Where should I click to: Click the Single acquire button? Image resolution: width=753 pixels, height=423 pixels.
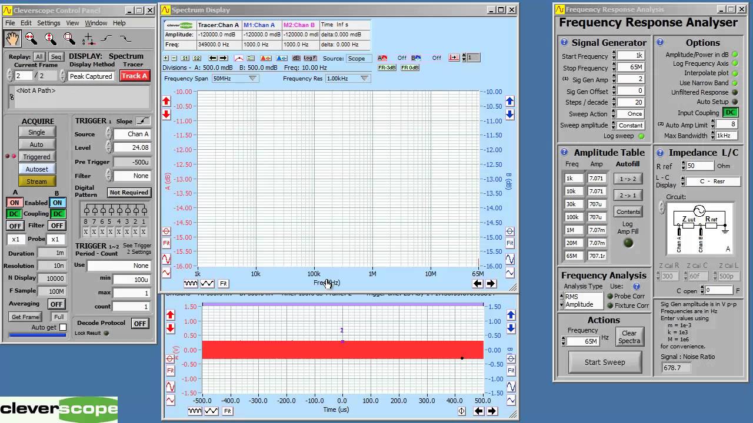(x=36, y=132)
